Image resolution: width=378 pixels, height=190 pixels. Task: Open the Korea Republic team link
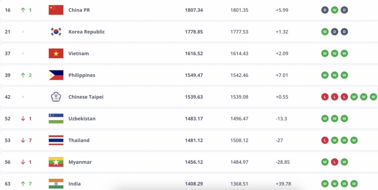pyautogui.click(x=87, y=32)
